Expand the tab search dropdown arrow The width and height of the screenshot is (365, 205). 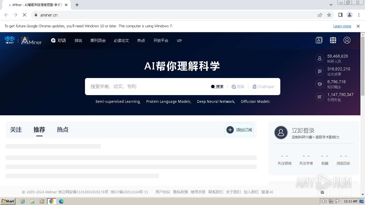click(331, 5)
